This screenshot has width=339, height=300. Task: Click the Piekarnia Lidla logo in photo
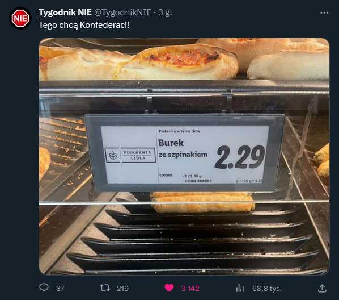pyautogui.click(x=130, y=155)
